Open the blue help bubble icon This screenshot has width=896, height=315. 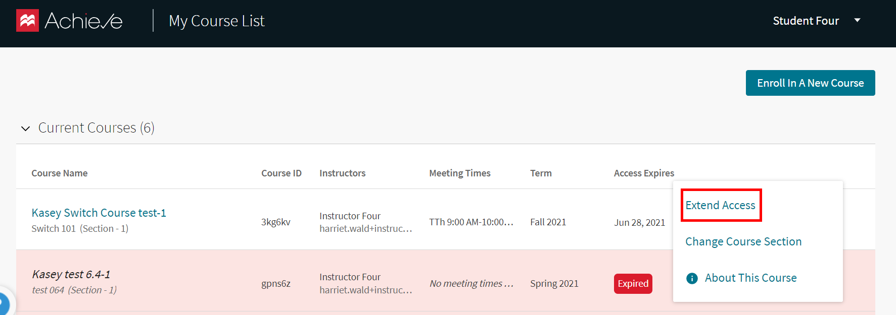(x=3, y=304)
